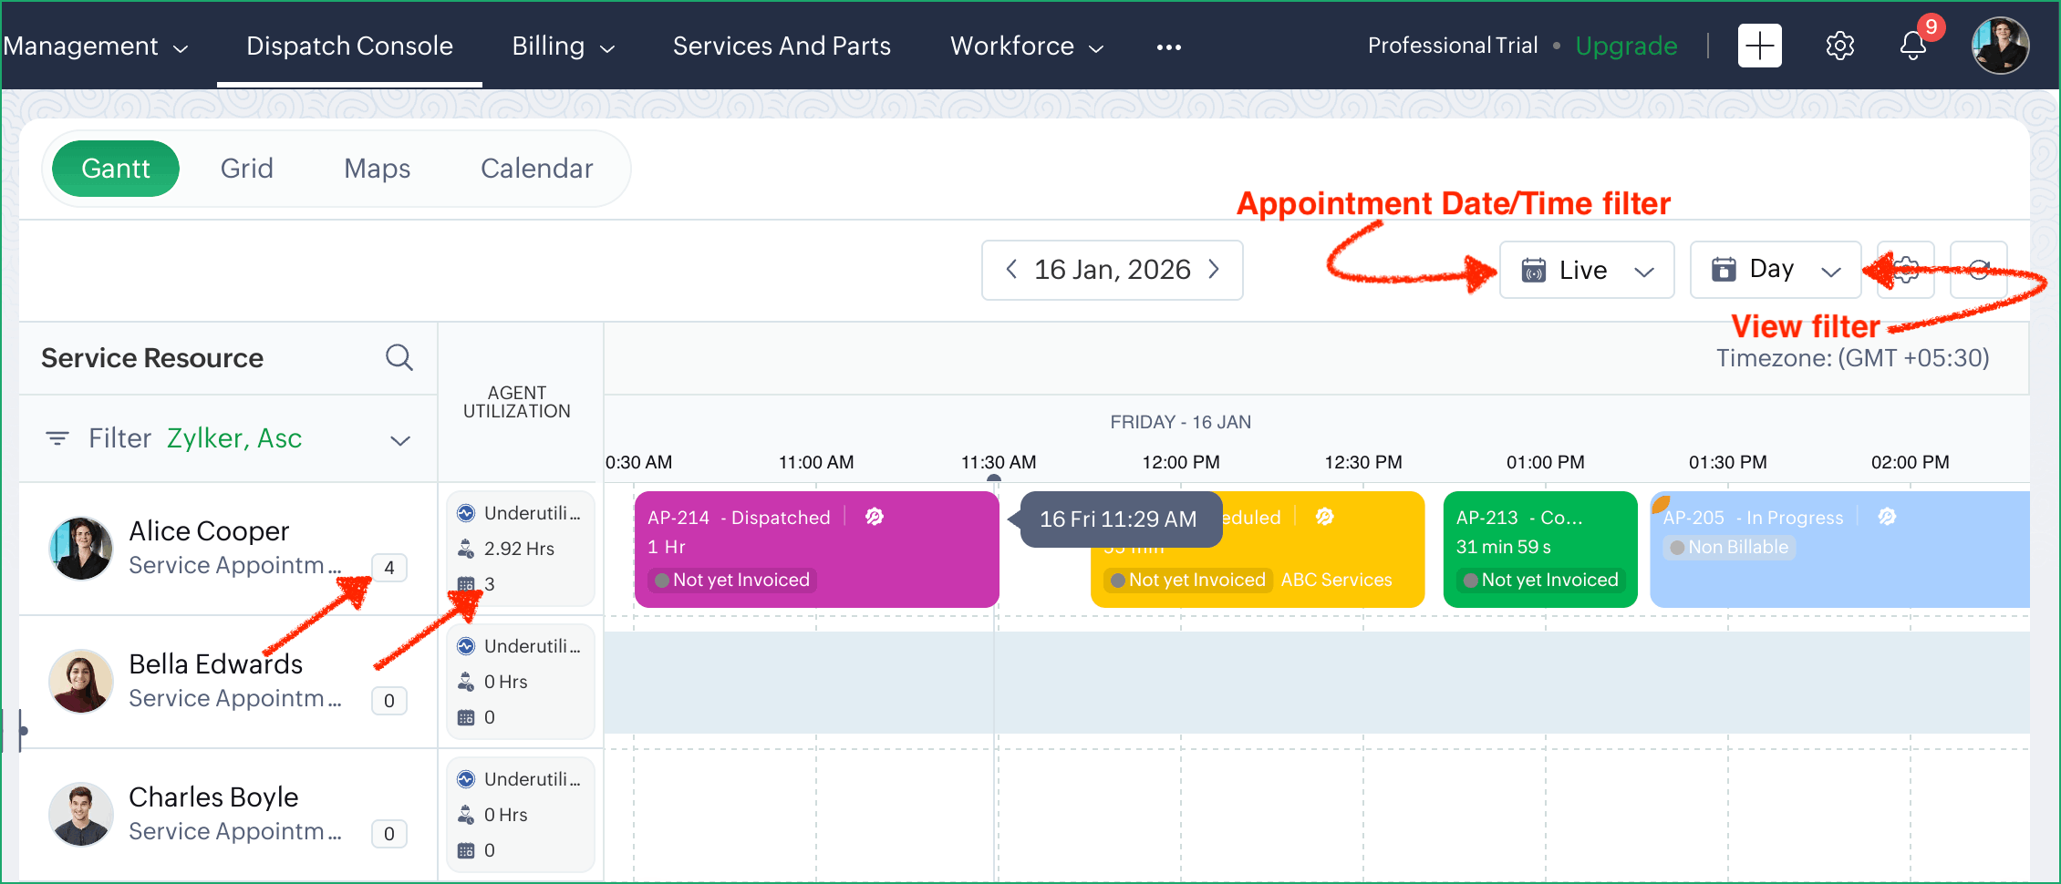Screen dimensions: 2061x884
Task: Open the user profile avatar
Action: point(1999,46)
